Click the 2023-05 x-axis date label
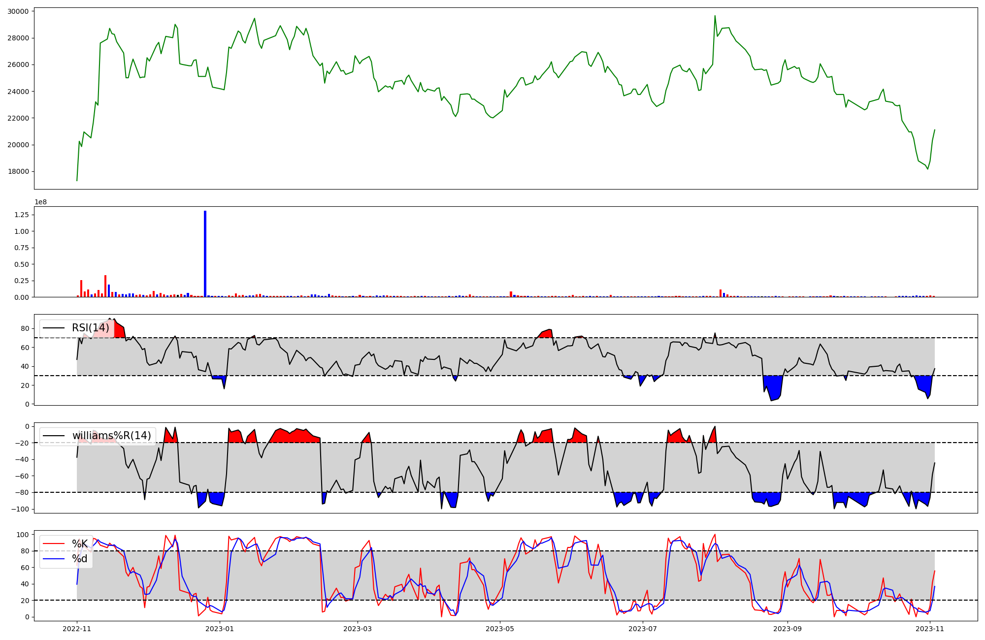985x640 pixels. [500, 629]
